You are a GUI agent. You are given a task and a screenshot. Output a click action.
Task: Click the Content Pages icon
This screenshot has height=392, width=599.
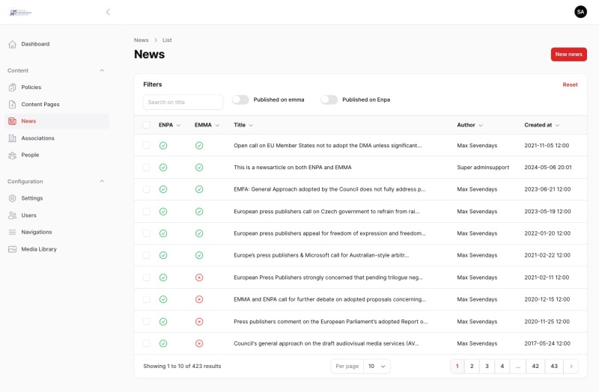click(x=12, y=105)
